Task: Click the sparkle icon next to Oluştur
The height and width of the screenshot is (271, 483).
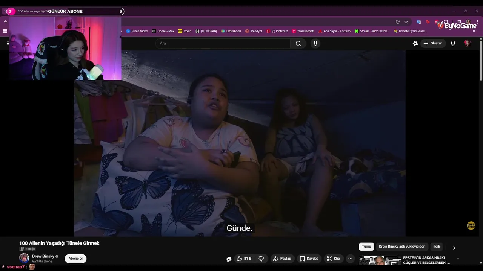Action: coord(415,43)
